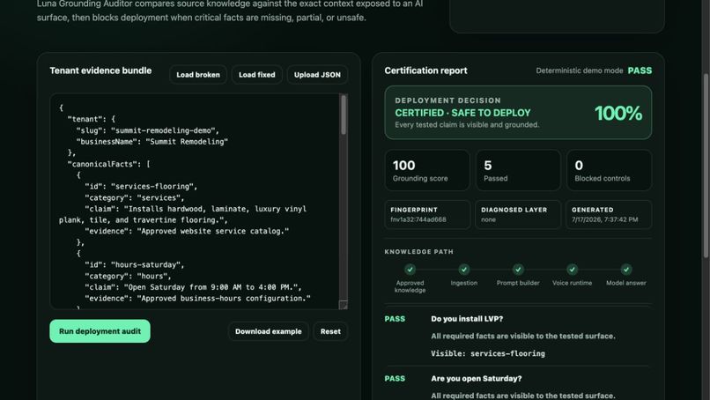The height and width of the screenshot is (400, 710).
Task: Click the "id": "services-flooring" line
Action: pyautogui.click(x=141, y=187)
